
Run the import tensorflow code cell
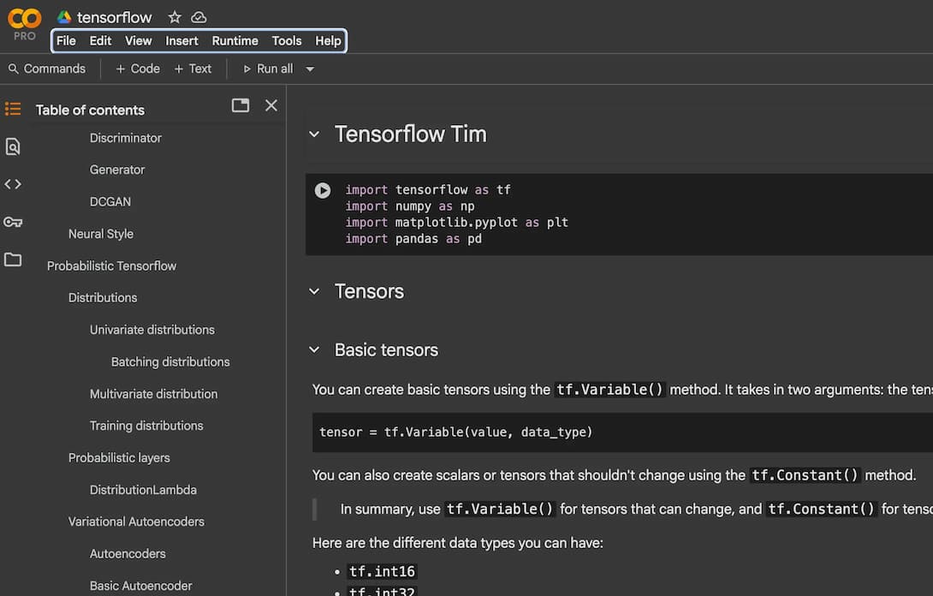click(x=323, y=190)
